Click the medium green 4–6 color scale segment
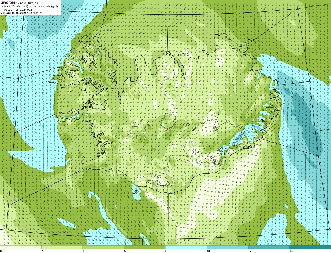This screenshot has width=331, height=253. click(103, 247)
